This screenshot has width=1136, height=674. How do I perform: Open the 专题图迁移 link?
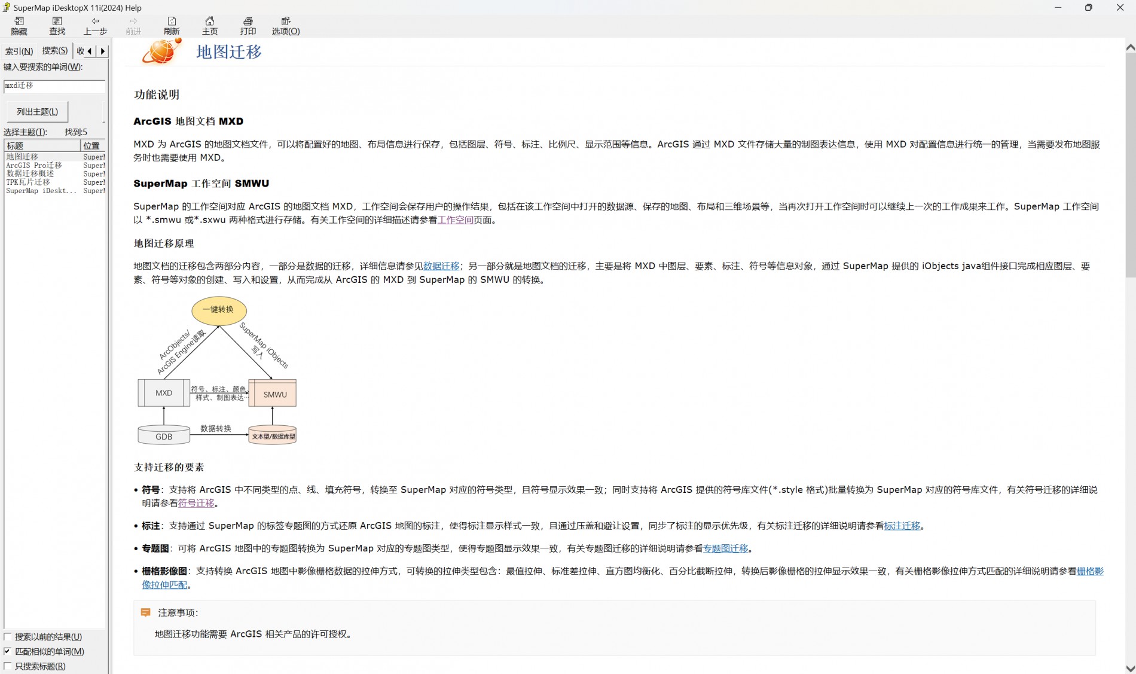tap(725, 548)
